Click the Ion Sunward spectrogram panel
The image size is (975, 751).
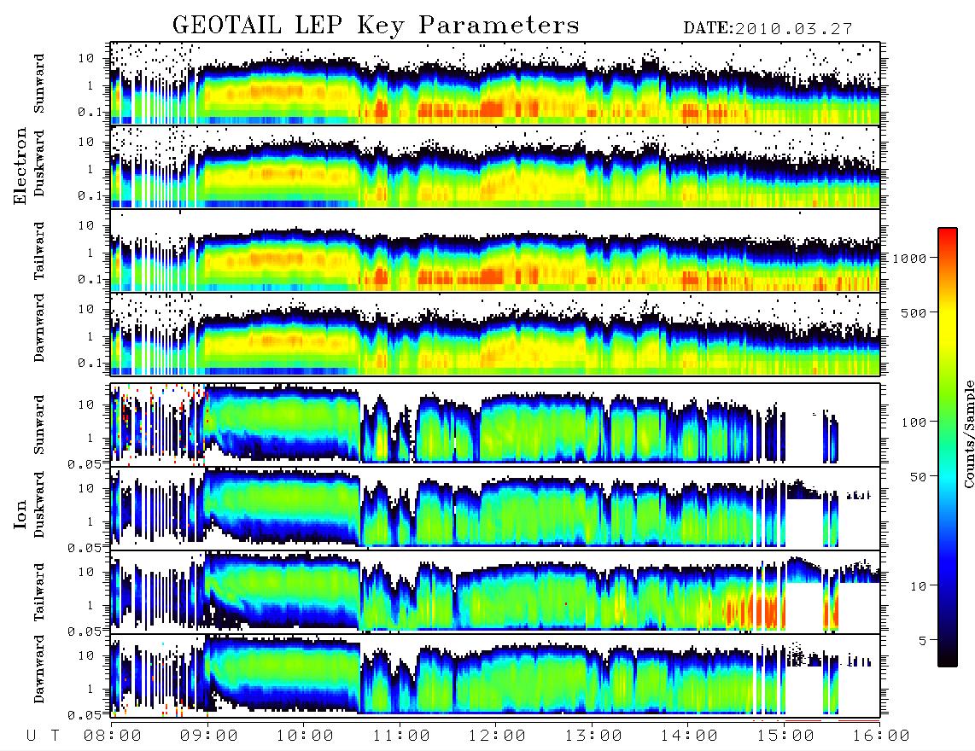(x=495, y=425)
